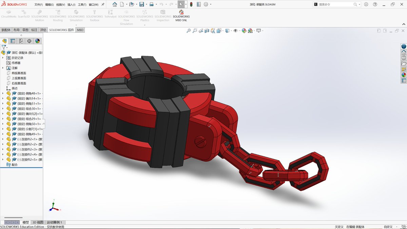Toggle the Hide/Show Items eye icon
Viewport: 407px width, 229px height.
click(x=235, y=31)
